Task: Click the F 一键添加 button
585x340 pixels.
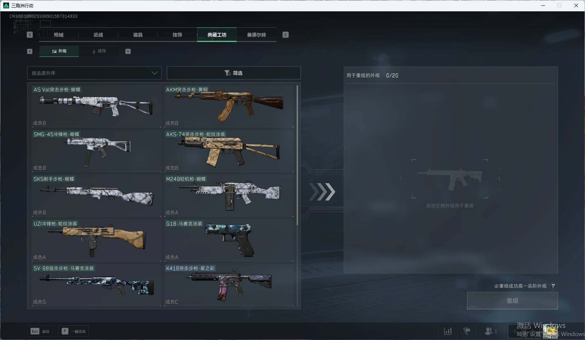Action: click(73, 331)
